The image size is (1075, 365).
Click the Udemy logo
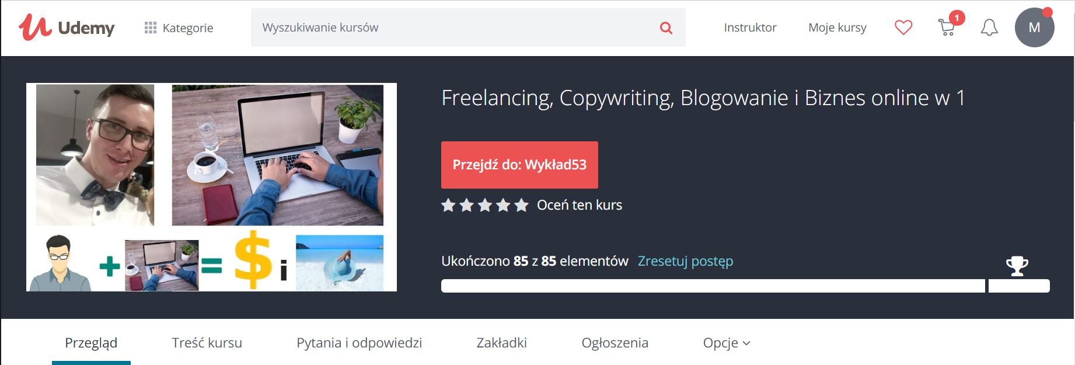point(67,27)
